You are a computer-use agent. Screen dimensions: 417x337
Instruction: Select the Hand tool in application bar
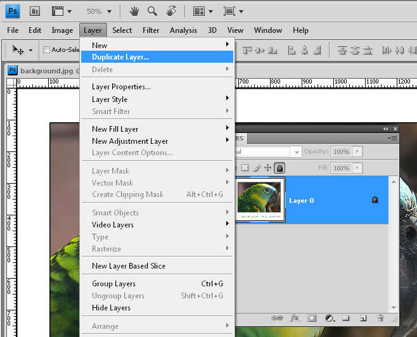coord(134,11)
